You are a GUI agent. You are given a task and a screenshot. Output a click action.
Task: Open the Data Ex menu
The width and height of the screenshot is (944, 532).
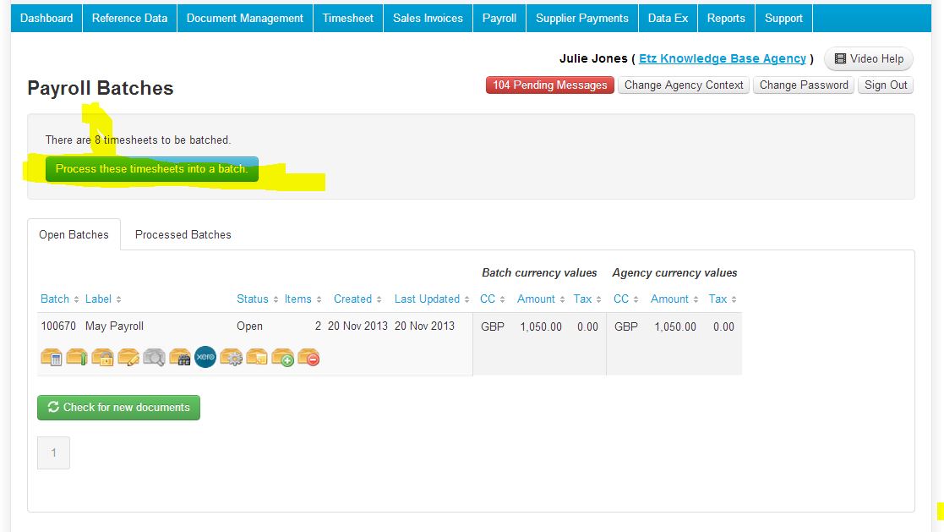[x=668, y=18]
